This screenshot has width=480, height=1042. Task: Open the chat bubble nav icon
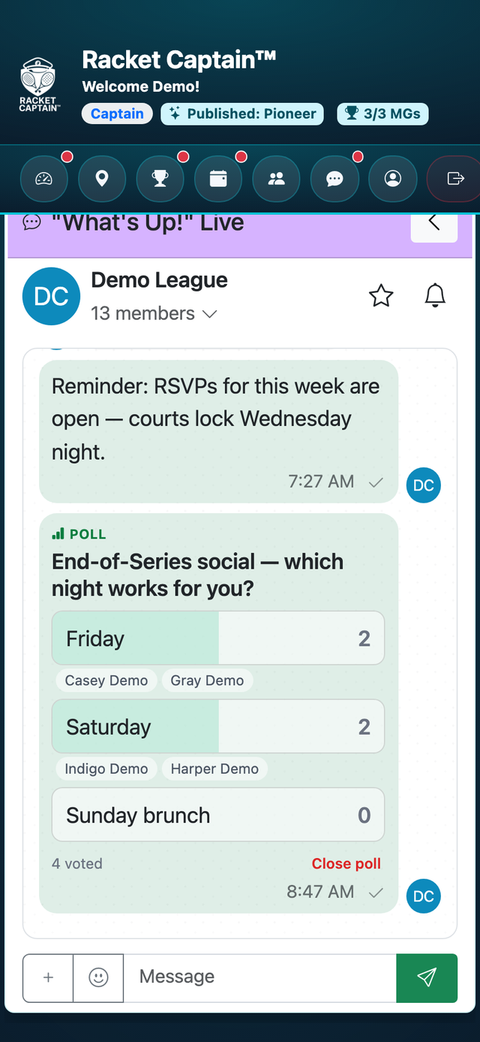click(x=334, y=178)
